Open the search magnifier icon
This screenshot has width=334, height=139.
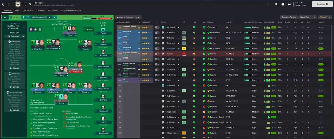click(31, 4)
